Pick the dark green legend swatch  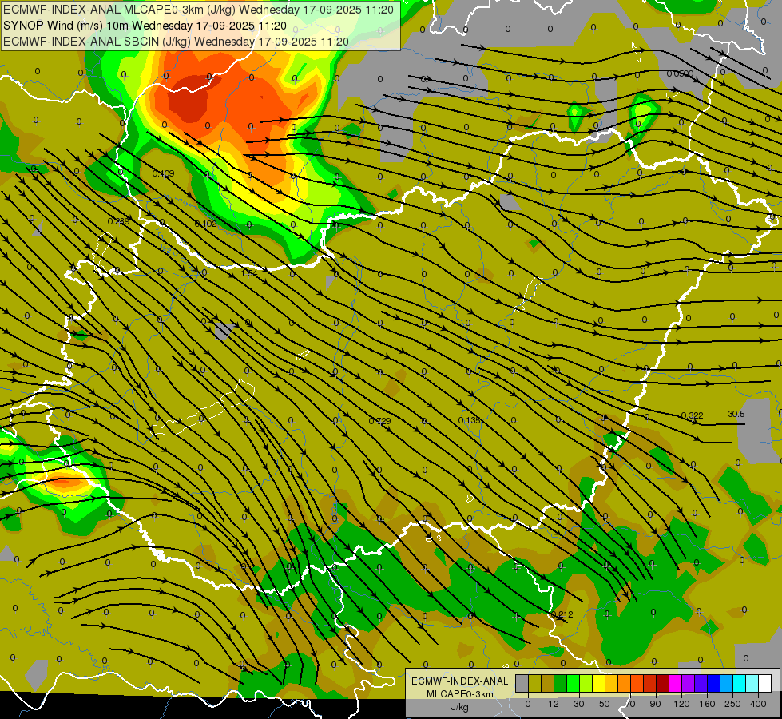tap(561, 683)
